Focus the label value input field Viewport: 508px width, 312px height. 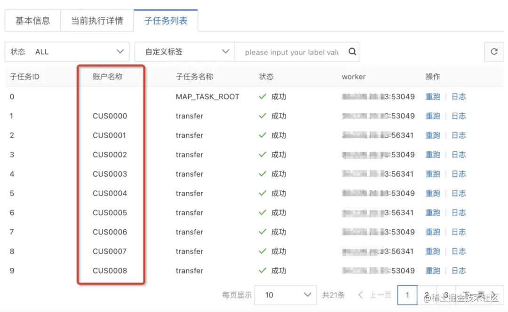[x=292, y=52]
